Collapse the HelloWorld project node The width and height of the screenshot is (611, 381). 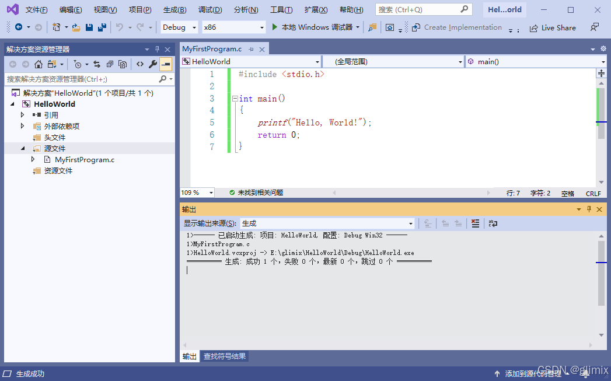point(12,104)
